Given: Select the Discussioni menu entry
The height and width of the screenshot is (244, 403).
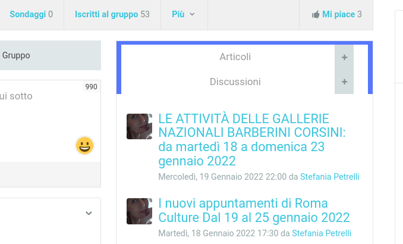Looking at the screenshot, I should coord(235,82).
